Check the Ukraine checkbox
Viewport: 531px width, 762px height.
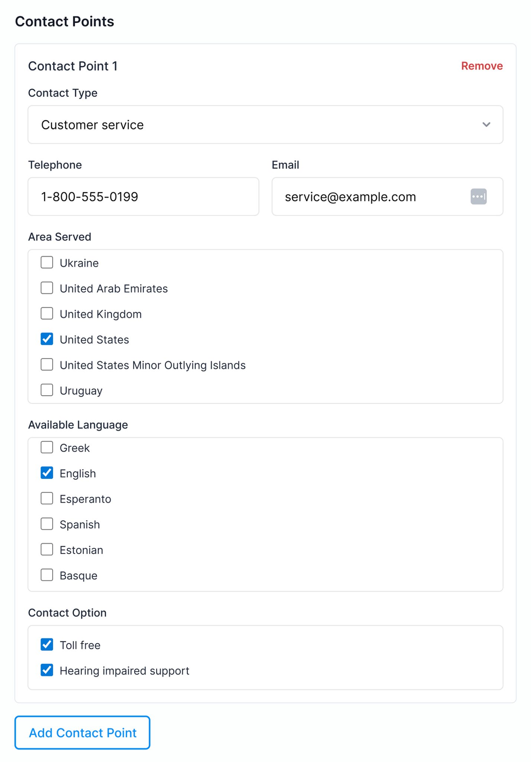[x=47, y=263]
